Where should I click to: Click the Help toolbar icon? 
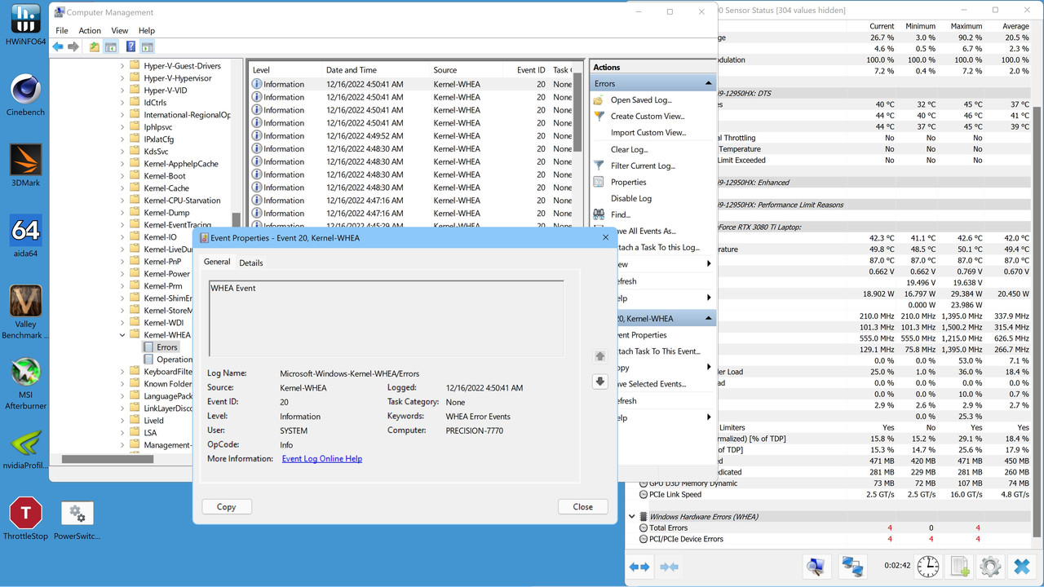(x=130, y=47)
